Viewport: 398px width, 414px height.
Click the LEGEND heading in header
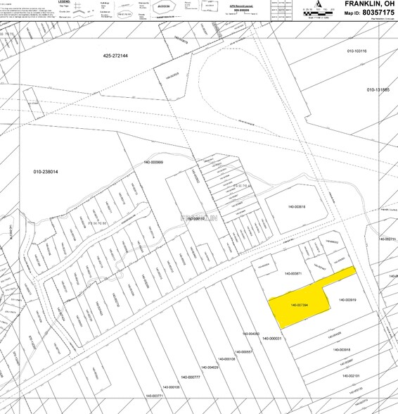click(x=65, y=1)
